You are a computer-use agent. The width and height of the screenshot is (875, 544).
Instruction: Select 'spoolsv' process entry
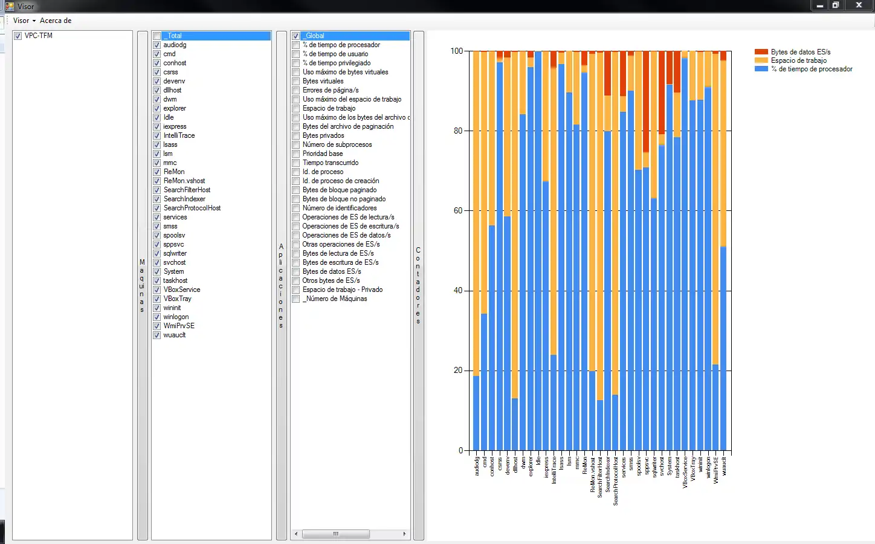coord(174,235)
